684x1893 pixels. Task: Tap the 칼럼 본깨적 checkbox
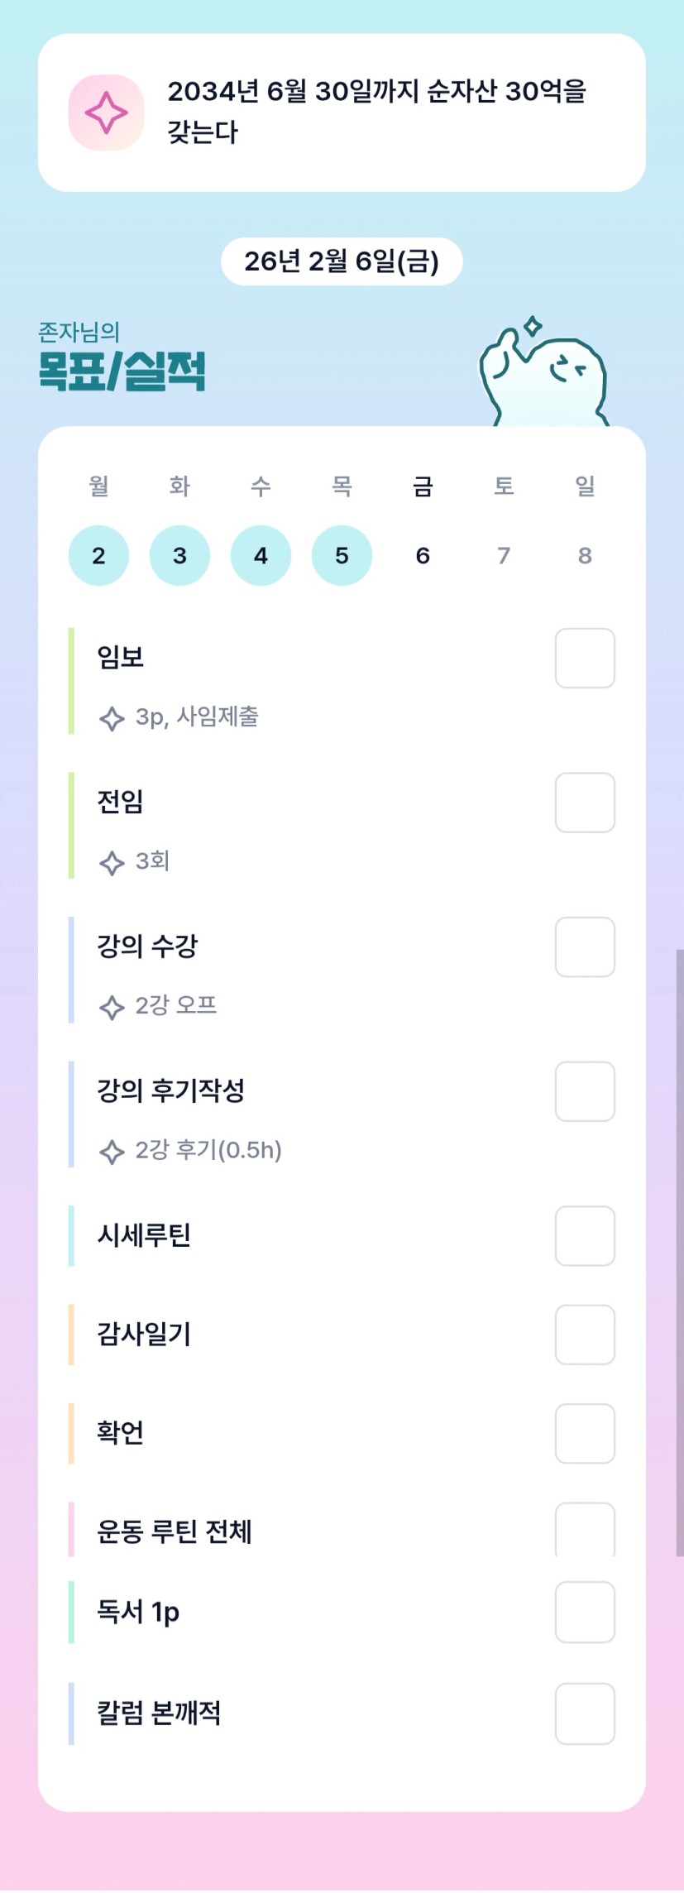[585, 1713]
